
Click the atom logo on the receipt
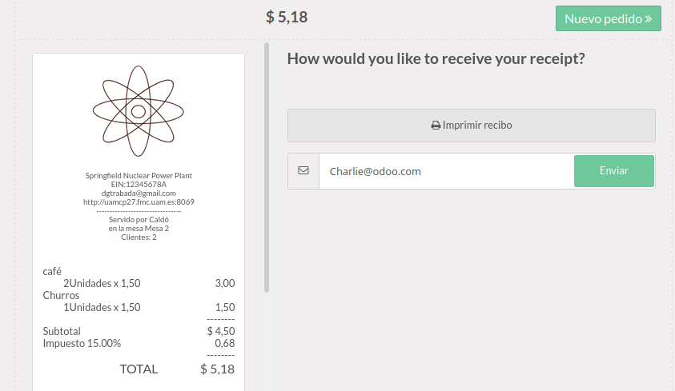(x=139, y=111)
